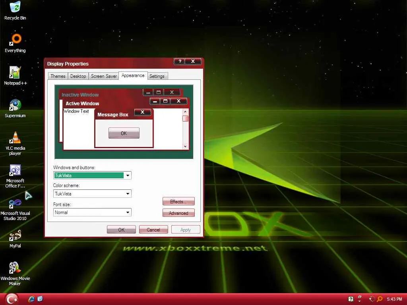Click the Inactive Window title in preview

80,95
